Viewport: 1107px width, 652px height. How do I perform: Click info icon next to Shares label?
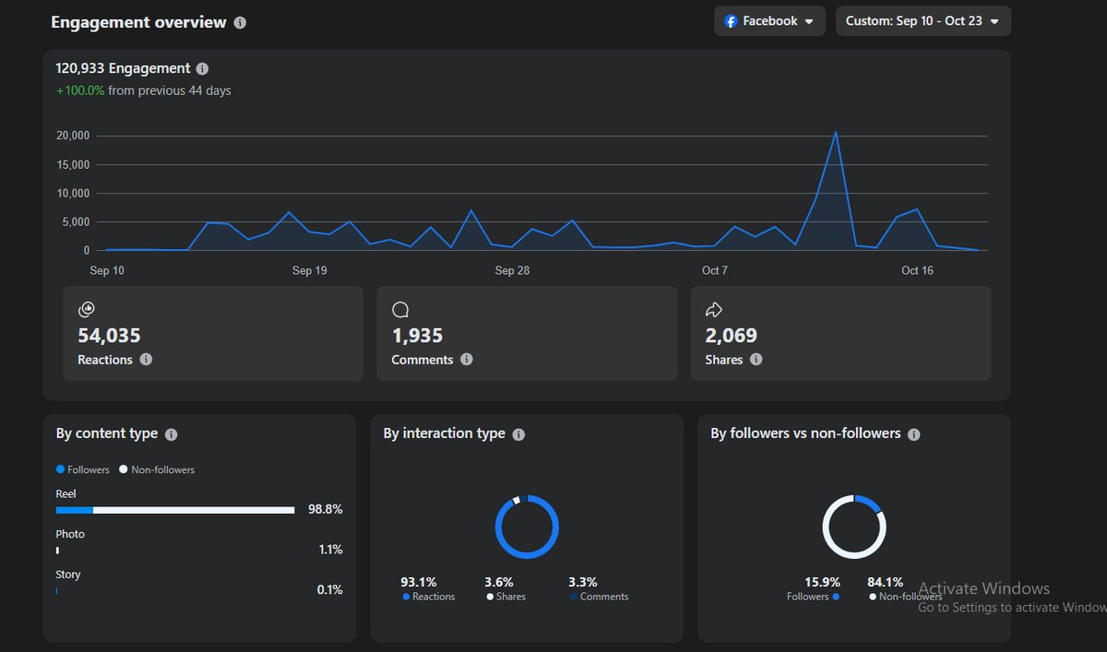[756, 360]
